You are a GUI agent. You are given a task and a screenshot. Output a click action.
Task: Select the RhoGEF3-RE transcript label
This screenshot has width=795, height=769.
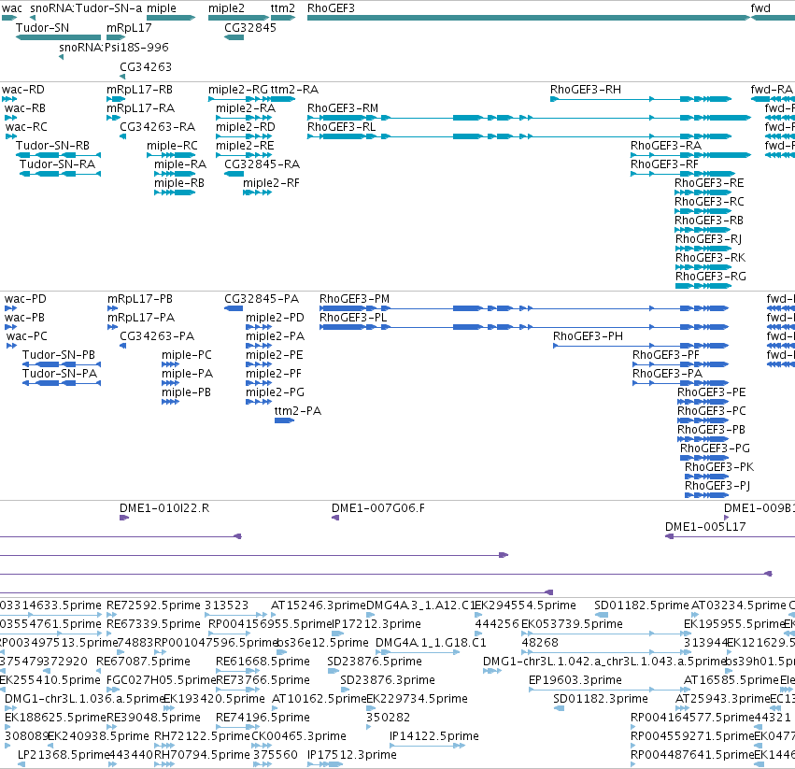point(709,182)
